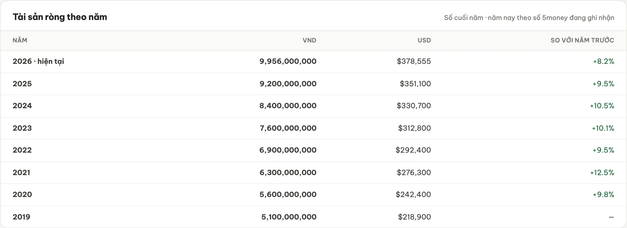627x228 pixels.
Task: Click the $312,800 value for 2023
Action: [415, 128]
